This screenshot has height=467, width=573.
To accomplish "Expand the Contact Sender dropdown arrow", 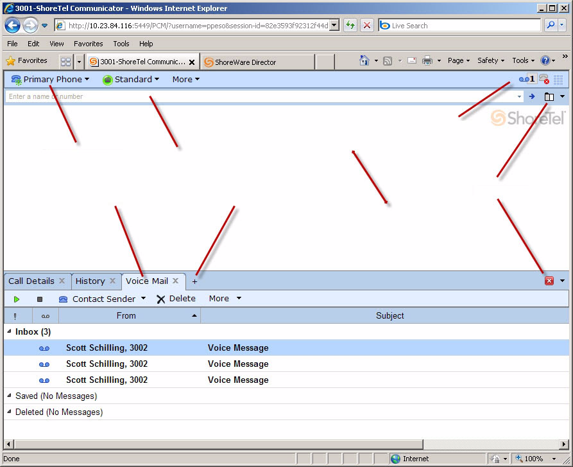I will click(143, 299).
